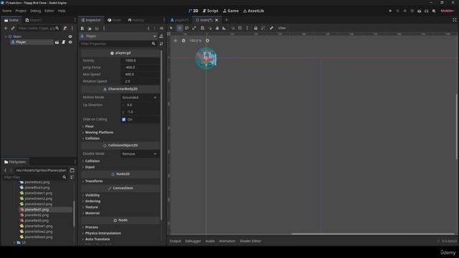Choose the Rotate Mode tool
Screen dimensions: 459x258
[x=186, y=28]
